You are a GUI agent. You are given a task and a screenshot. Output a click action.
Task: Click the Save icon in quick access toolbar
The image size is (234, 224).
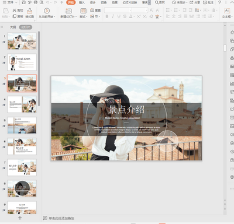23,2
